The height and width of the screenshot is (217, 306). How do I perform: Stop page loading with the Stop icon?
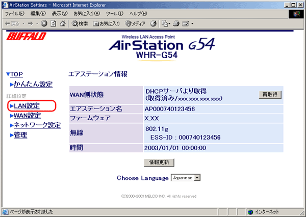click(x=44, y=24)
